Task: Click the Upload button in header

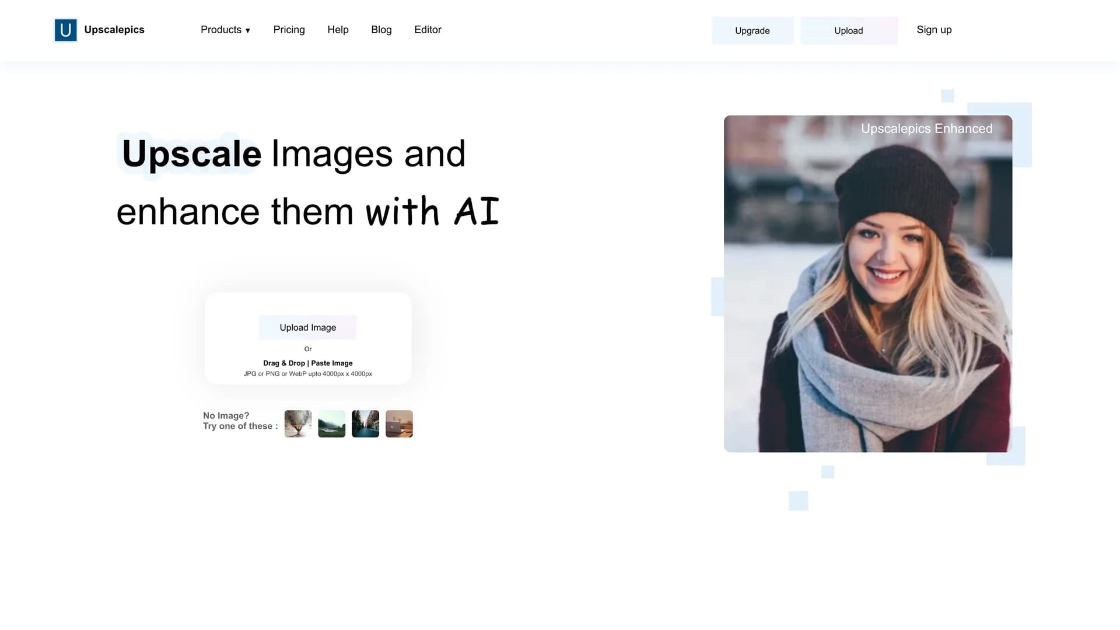Action: [849, 30]
